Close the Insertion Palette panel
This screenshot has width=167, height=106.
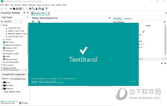click(28, 13)
